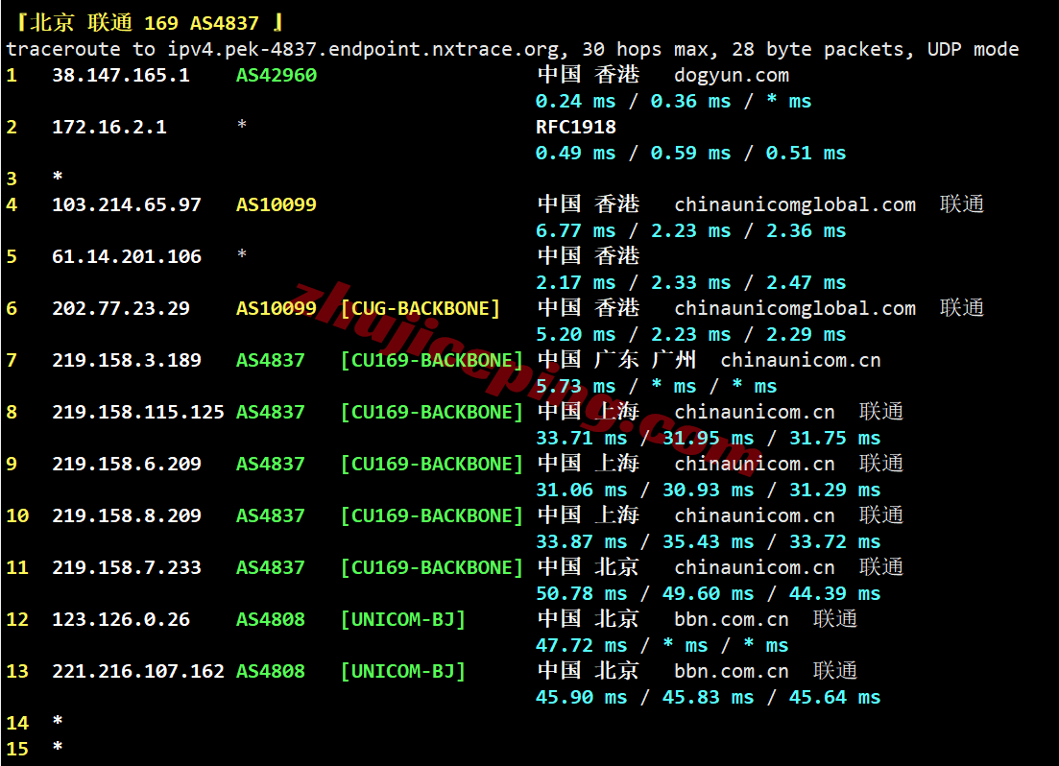1059x766 pixels.
Task: Click IP 219.158.6.209 on hop 9
Action: coord(127,464)
